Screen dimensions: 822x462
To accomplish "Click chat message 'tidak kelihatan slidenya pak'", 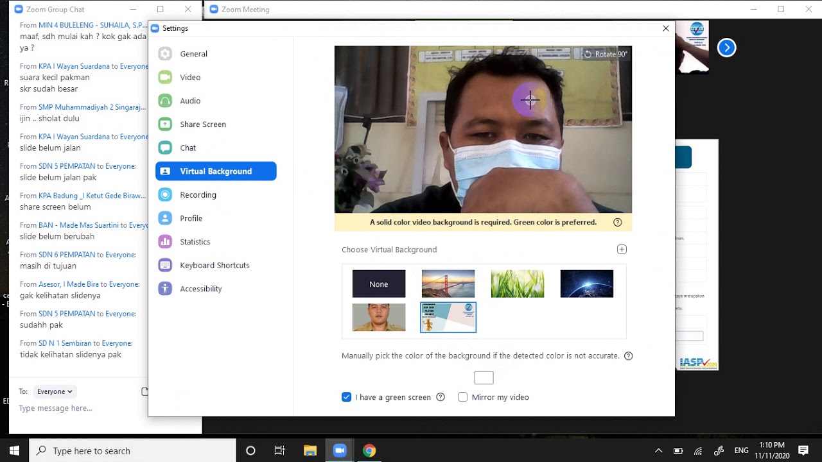I will point(71,355).
